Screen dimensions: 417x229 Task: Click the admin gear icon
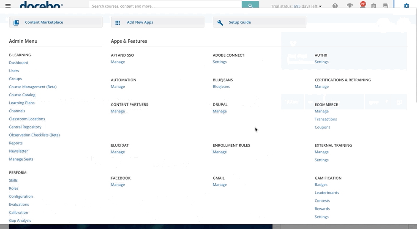pyautogui.click(x=406, y=5)
